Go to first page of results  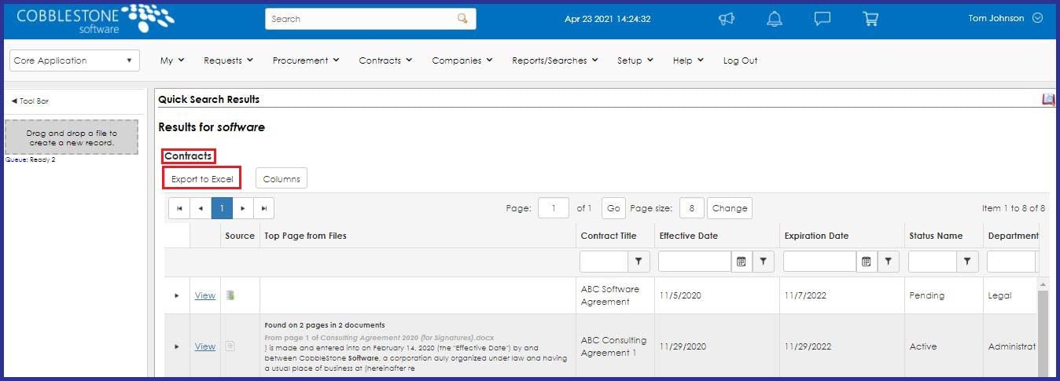click(x=179, y=208)
